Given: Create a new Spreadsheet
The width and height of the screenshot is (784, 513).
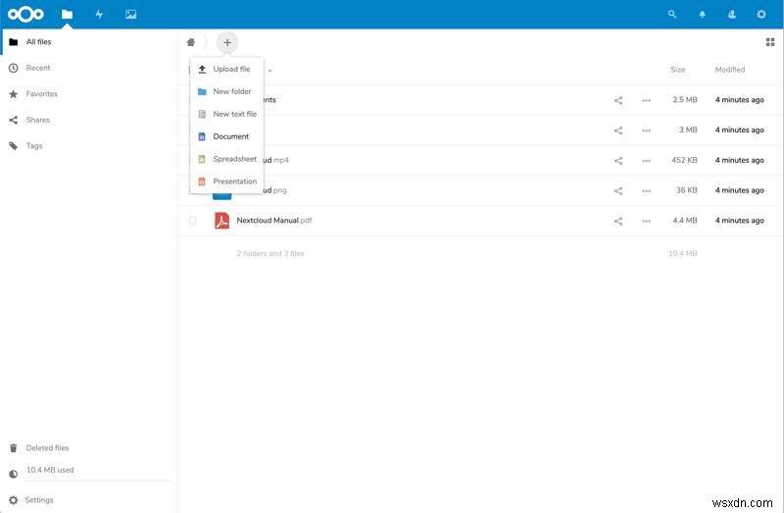Looking at the screenshot, I should tap(227, 159).
